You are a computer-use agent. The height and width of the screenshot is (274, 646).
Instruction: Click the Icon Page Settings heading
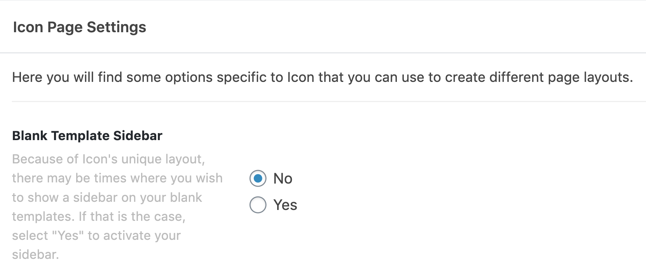tap(79, 27)
